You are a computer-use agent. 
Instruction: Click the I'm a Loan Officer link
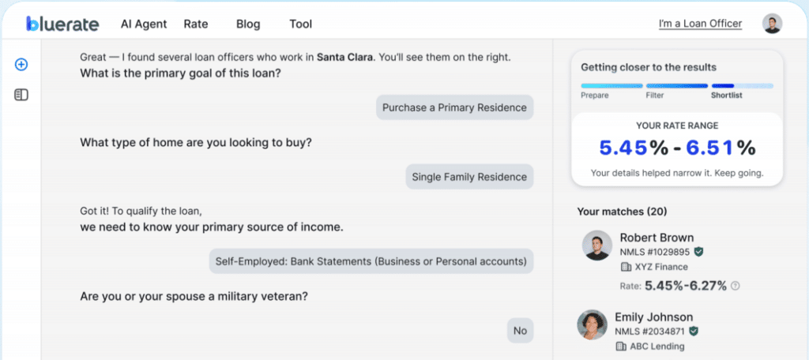tap(700, 24)
